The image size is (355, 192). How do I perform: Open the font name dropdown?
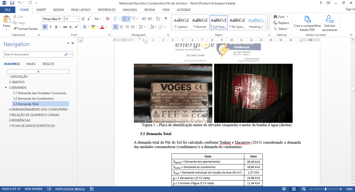tap(62, 19)
